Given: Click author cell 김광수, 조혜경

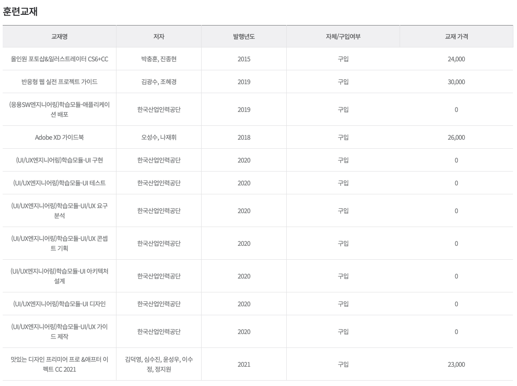Looking at the screenshot, I should pos(159,82).
